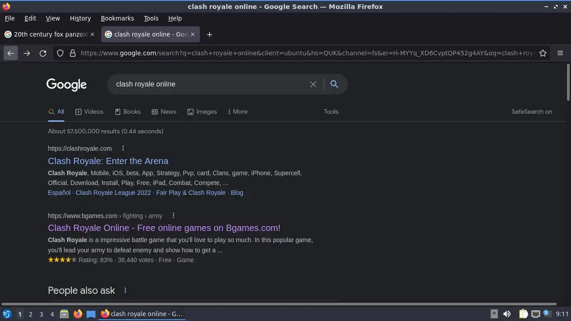
Task: Open the History menu
Action: (x=80, y=18)
